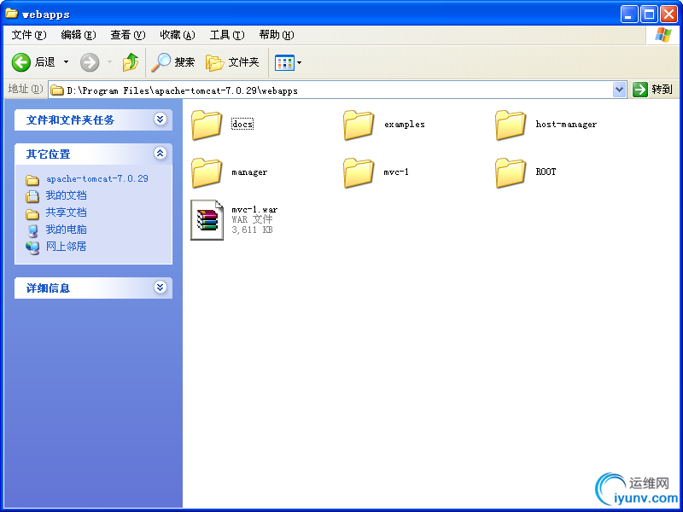Click the "3,611 KB" file size text
Viewport: 683px width, 512px height.
252,230
